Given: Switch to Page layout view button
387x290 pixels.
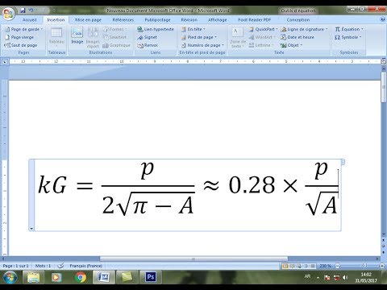Looking at the screenshot, I should tap(285, 266).
